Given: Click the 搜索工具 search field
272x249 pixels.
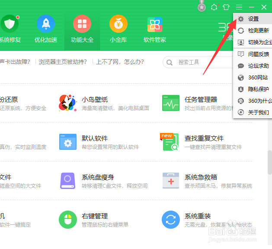Looking at the screenshot, I should pos(198,62).
